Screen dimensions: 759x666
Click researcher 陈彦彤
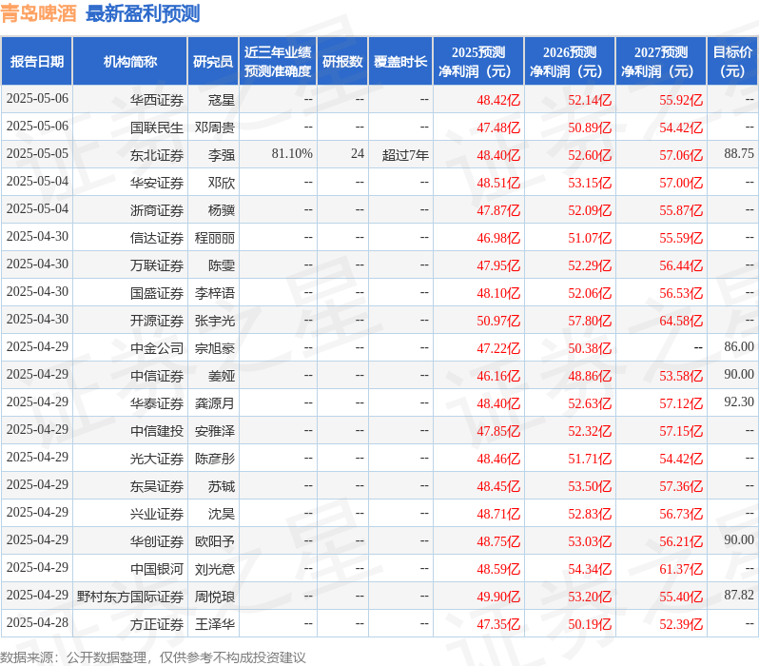pos(215,460)
